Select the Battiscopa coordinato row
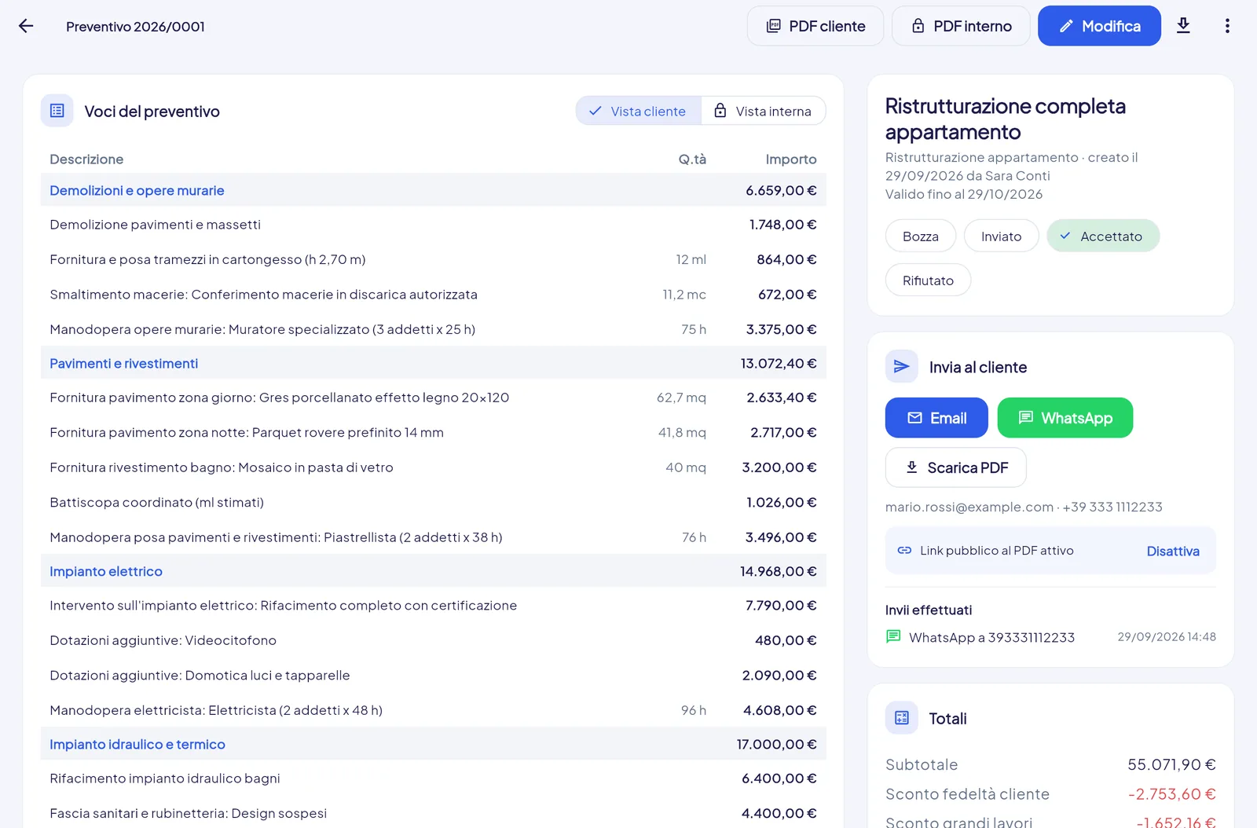Viewport: 1257px width, 828px height. (434, 502)
